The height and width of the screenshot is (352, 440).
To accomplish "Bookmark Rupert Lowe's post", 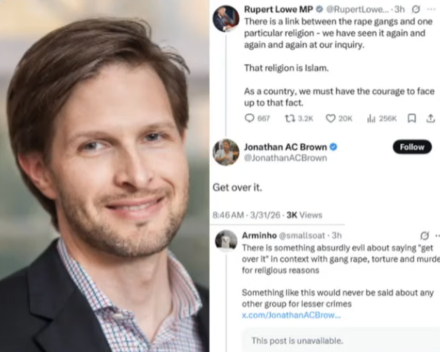I will [411, 119].
